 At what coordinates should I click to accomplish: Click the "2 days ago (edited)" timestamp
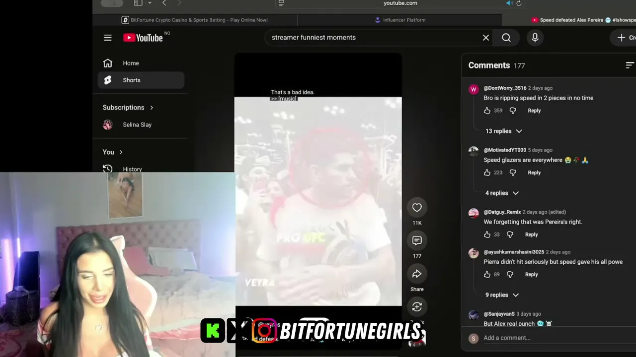544,212
